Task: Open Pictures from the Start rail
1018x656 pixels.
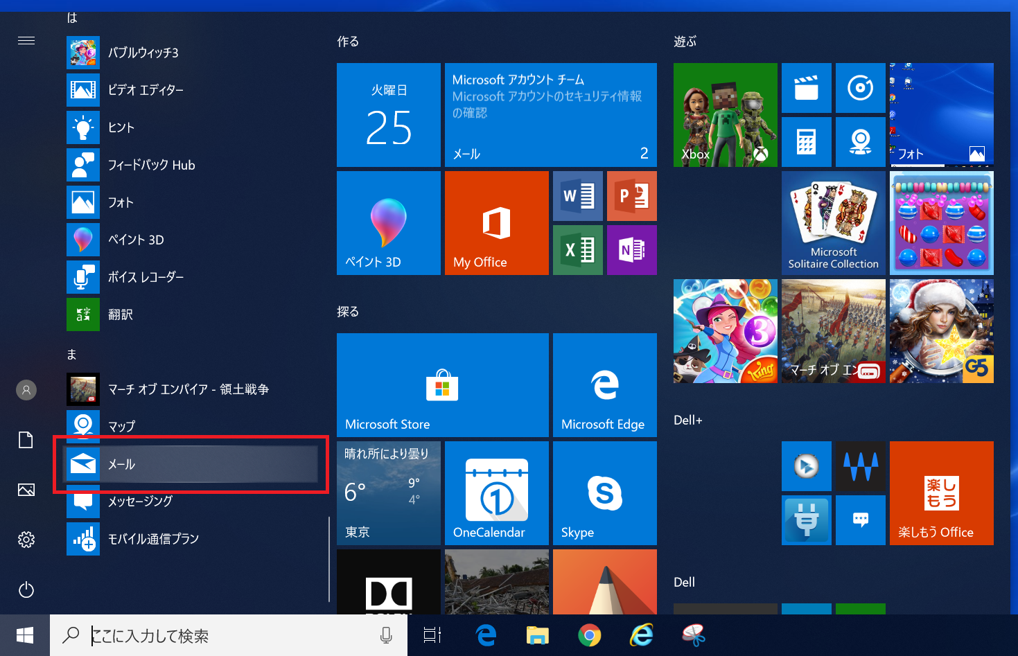Action: pyautogui.click(x=26, y=490)
